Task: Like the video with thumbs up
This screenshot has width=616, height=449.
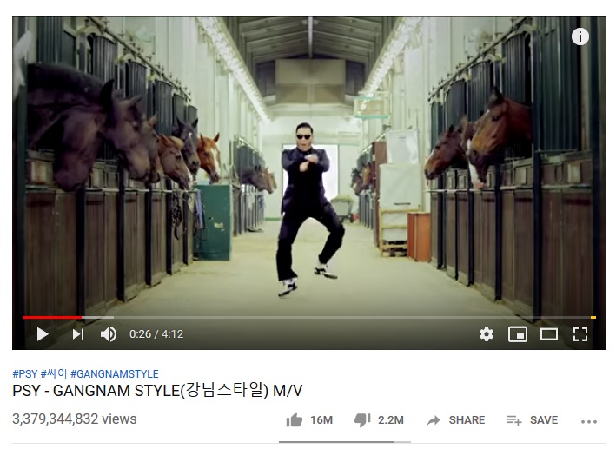Action: coord(295,420)
